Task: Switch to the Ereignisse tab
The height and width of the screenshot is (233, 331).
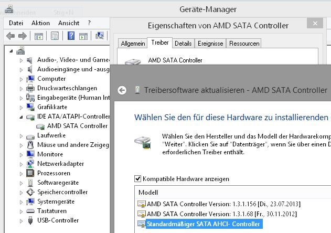Action: coord(210,44)
